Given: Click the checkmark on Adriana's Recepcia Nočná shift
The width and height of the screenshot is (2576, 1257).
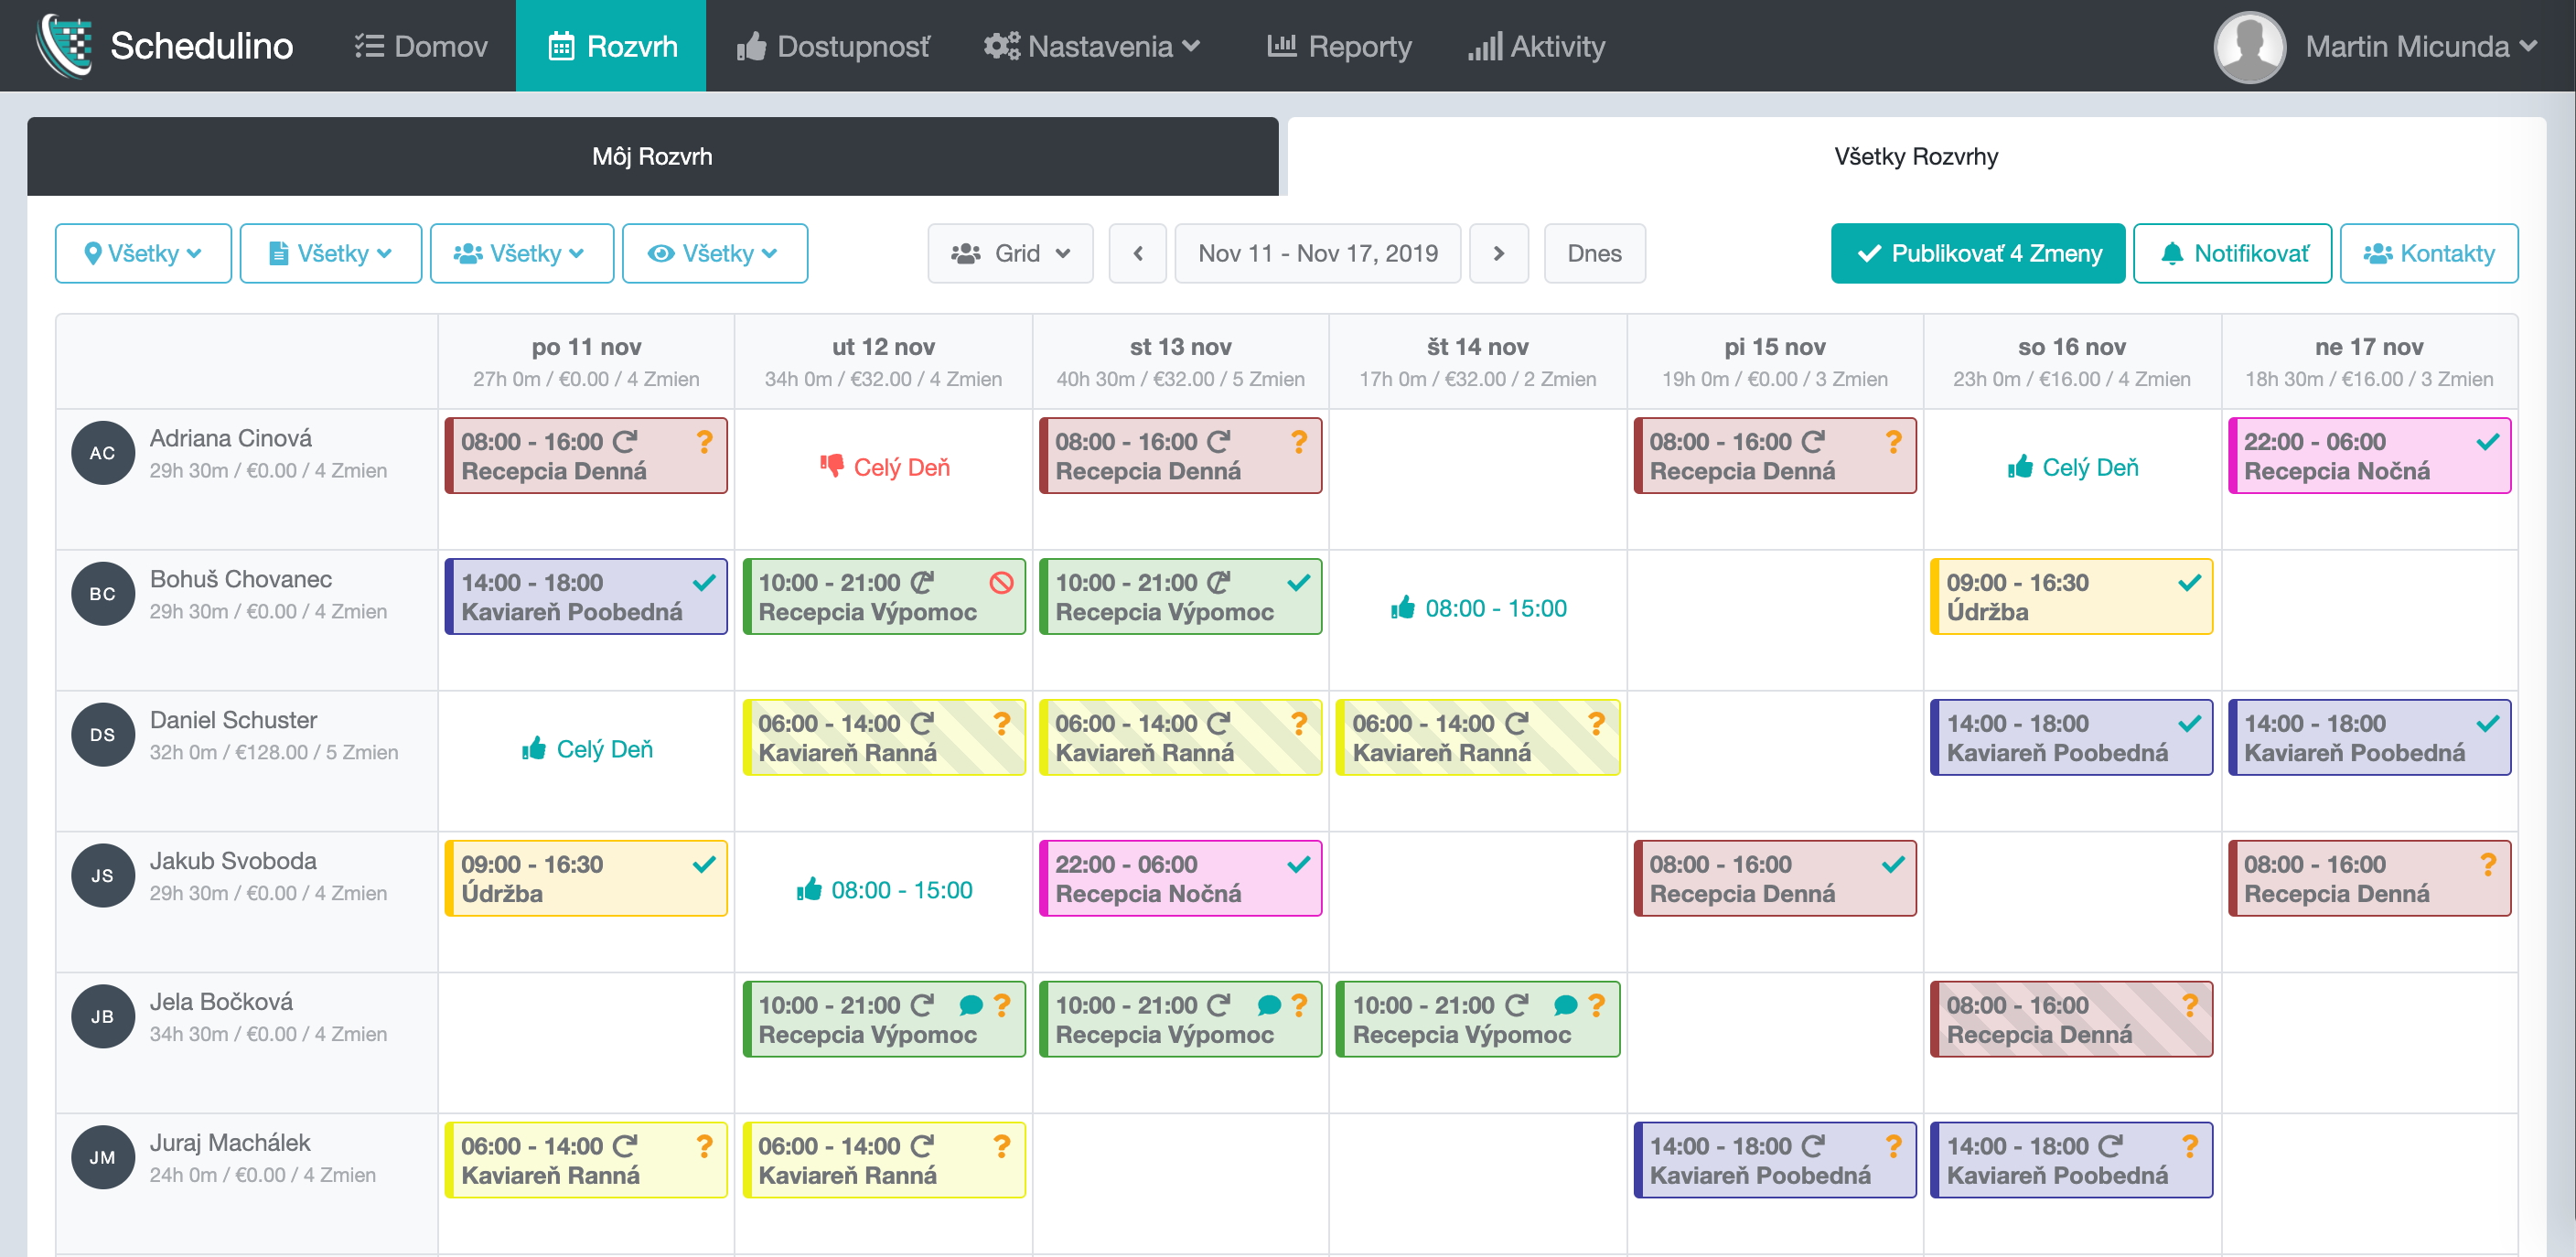Looking at the screenshot, I should (x=2488, y=441).
